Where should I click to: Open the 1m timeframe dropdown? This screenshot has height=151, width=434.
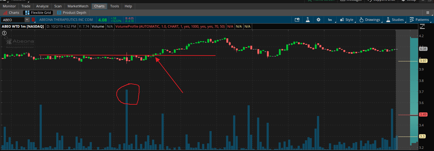330,20
